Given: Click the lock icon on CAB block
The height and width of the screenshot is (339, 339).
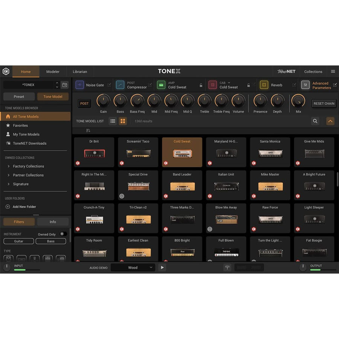Looking at the screenshot, I should coord(249,85).
